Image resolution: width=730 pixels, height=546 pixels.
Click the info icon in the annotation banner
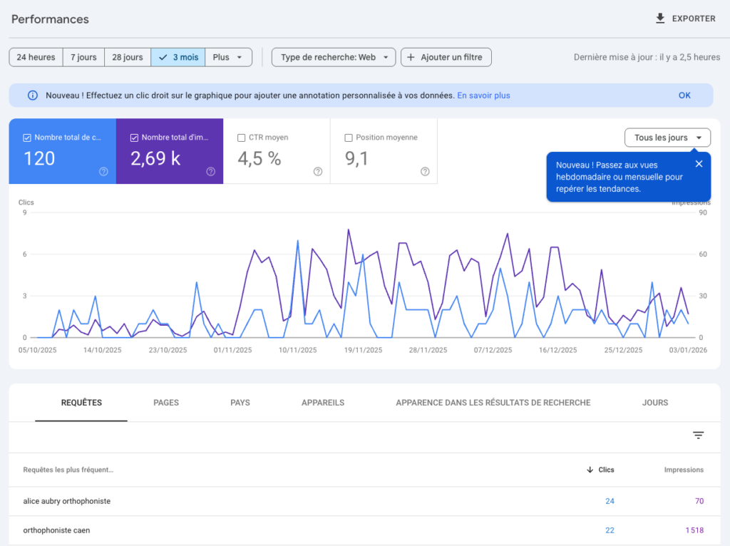coord(32,96)
